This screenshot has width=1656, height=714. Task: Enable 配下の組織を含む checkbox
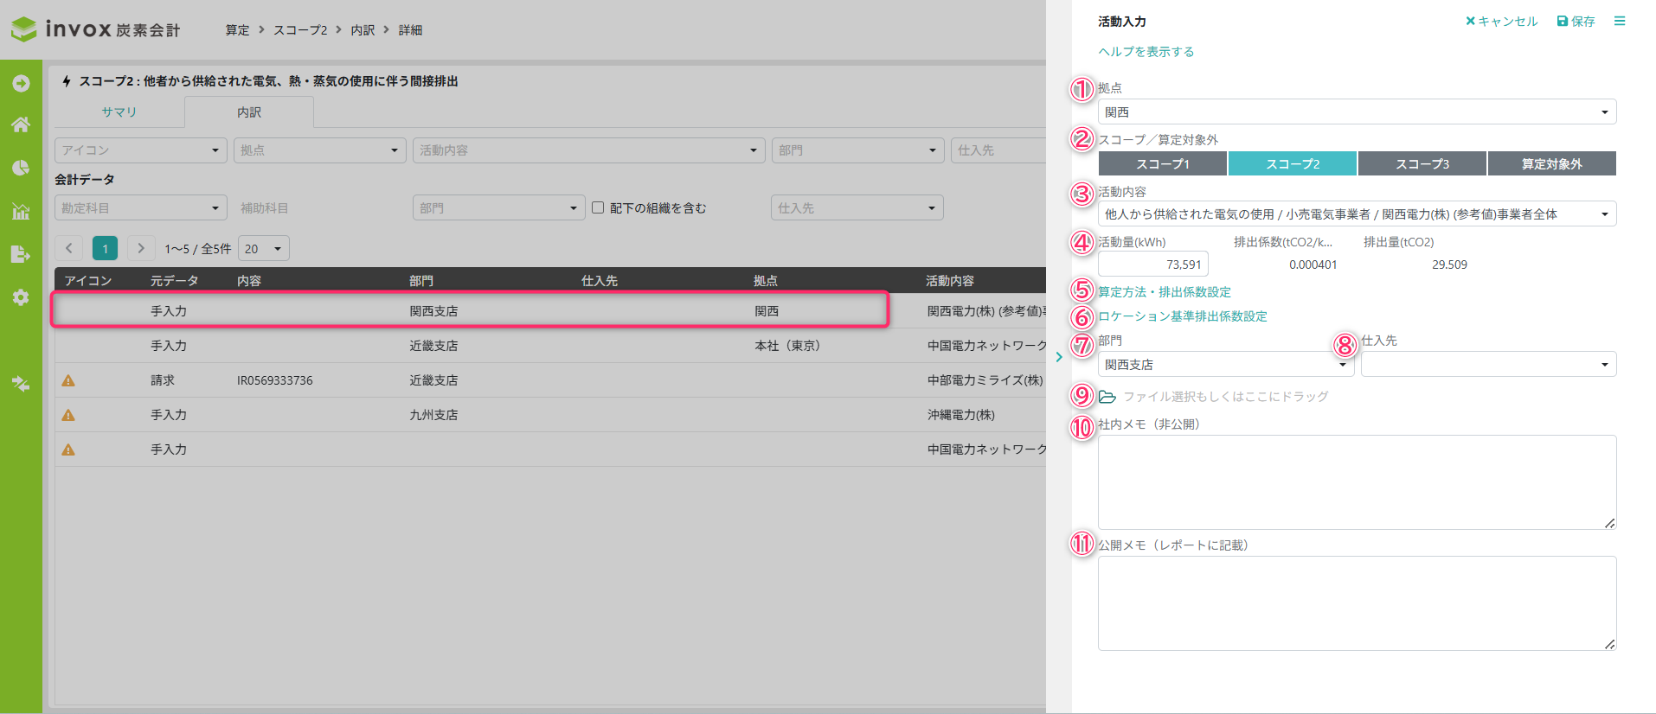[x=598, y=207]
